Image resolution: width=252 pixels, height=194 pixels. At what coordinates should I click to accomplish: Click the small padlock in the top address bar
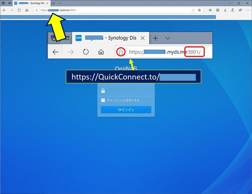pos(37,10)
